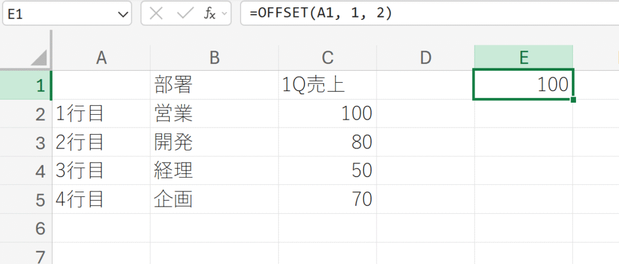Image resolution: width=619 pixels, height=264 pixels.
Task: Open Insert Function fx dialog
Action: (209, 13)
